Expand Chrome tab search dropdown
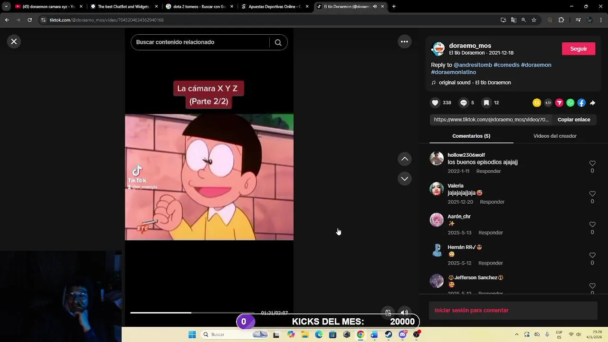The width and height of the screenshot is (608, 342). 6,7
